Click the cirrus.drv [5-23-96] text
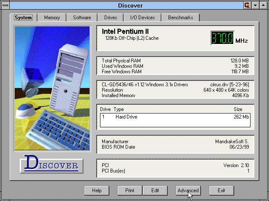The width and height of the screenshot is (269, 201). tap(229, 85)
